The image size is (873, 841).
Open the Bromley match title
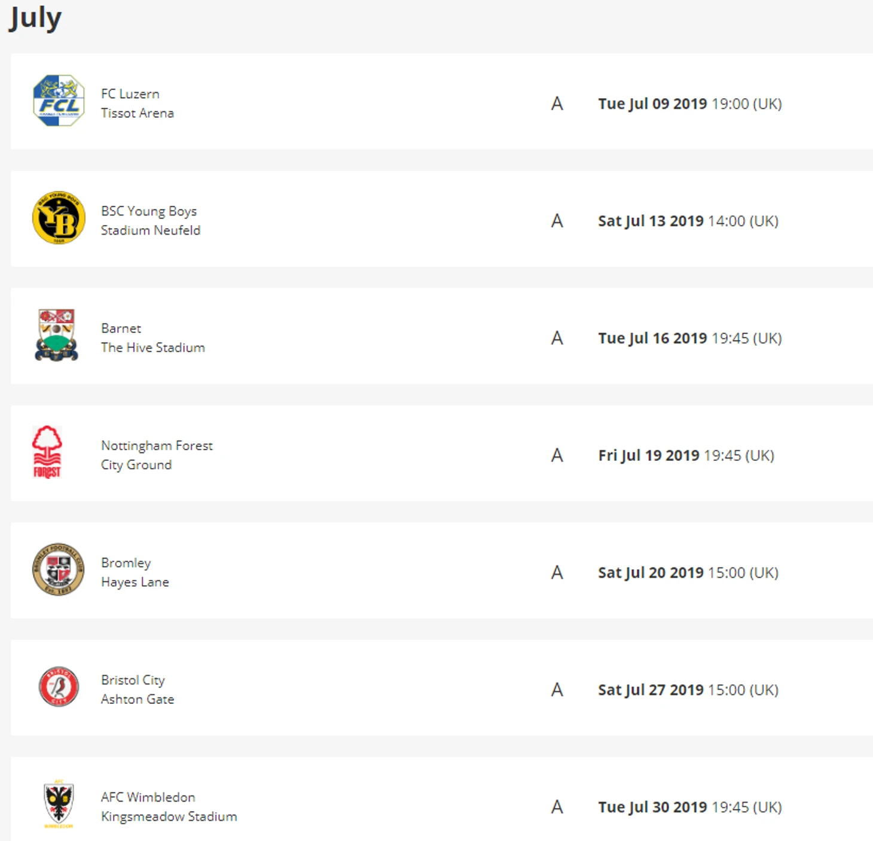click(x=126, y=563)
